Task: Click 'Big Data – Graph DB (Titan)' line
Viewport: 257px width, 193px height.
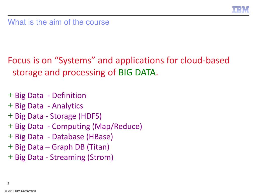Action: tap(58, 147)
